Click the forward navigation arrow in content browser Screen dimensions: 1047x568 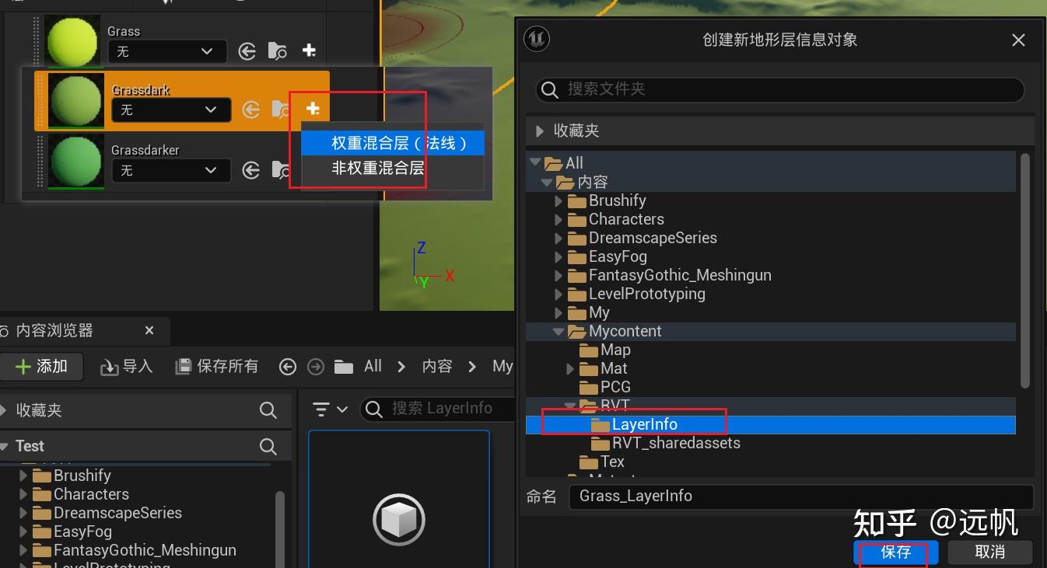click(316, 365)
